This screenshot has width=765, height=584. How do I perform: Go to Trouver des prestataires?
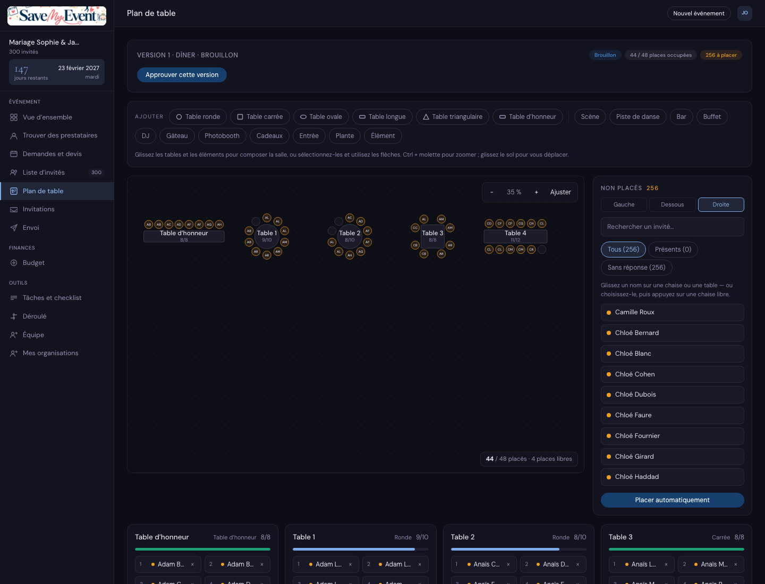coord(57,135)
